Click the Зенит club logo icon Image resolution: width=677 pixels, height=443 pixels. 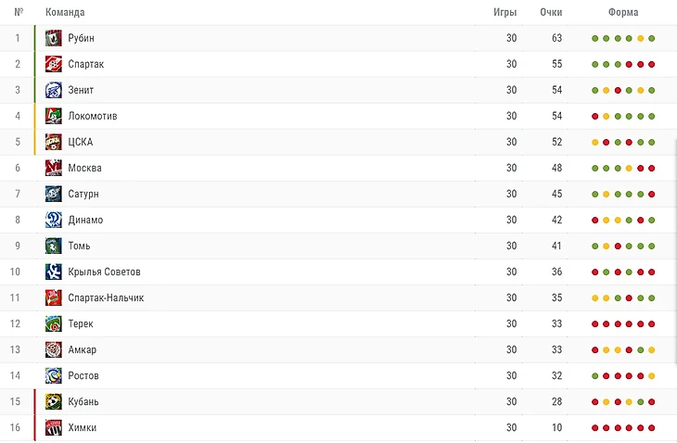[x=53, y=90]
